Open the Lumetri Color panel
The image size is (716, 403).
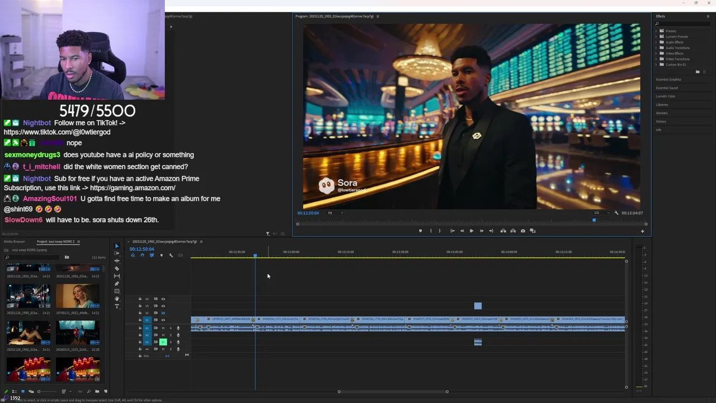[x=666, y=96]
